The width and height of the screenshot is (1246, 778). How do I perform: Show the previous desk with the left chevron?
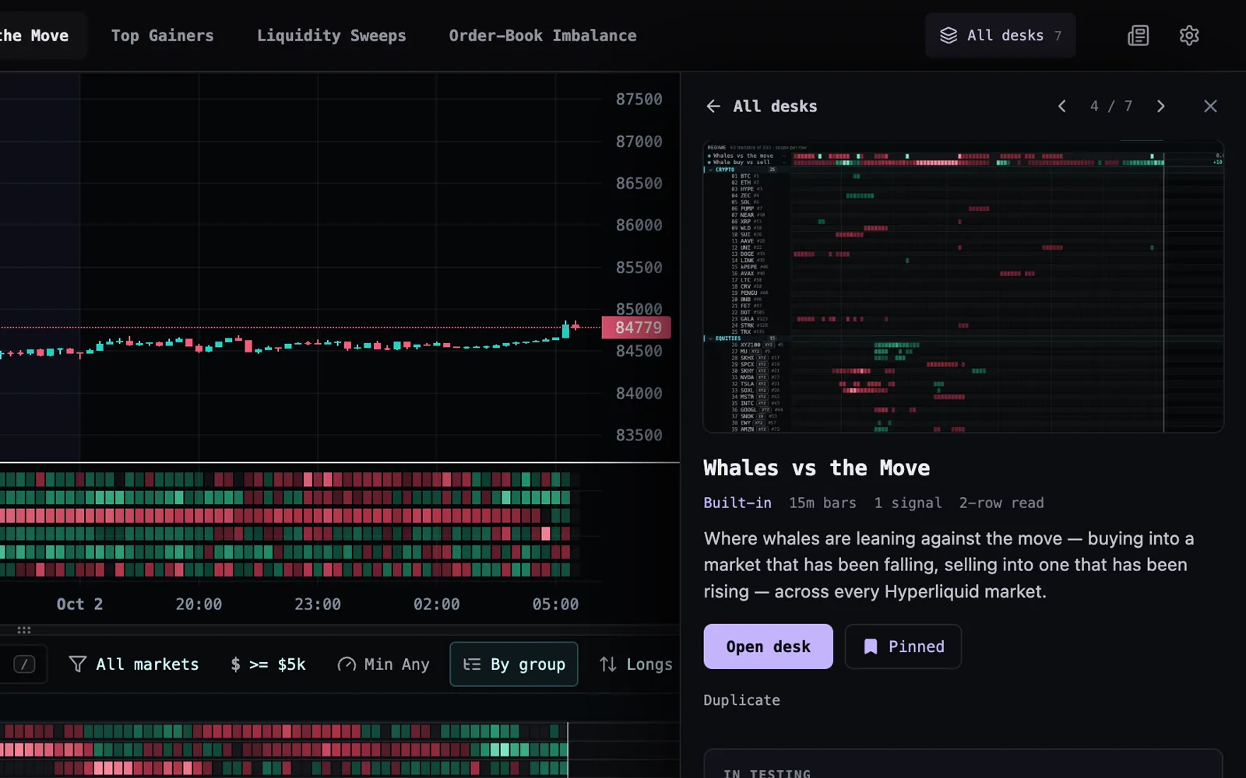tap(1061, 107)
